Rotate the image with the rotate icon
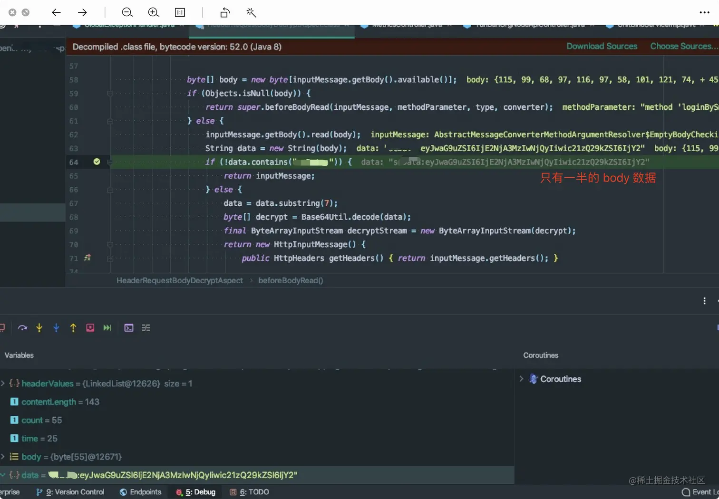This screenshot has width=719, height=499. pos(225,12)
